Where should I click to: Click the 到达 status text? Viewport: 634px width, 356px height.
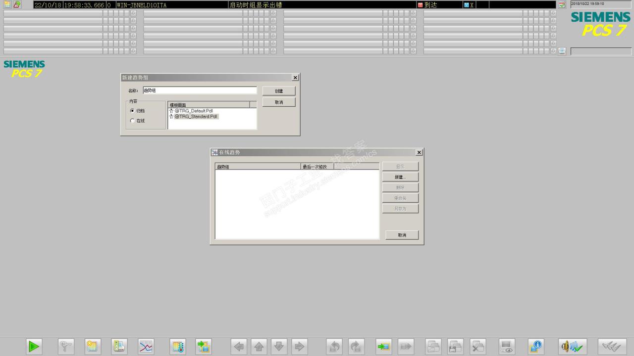coord(430,5)
